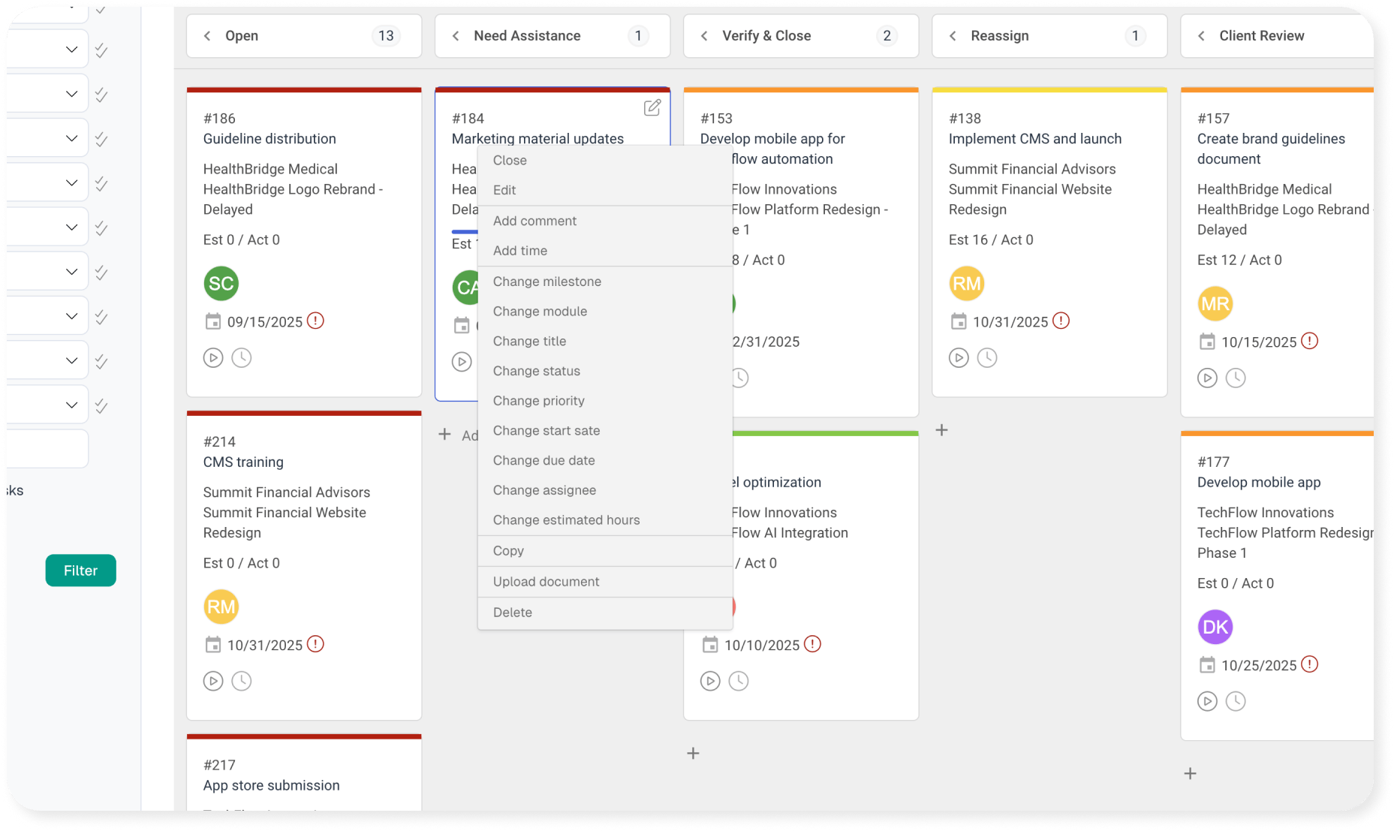The width and height of the screenshot is (1394, 831).
Task: Toggle the double-check mark directly above the empty sidebar field
Action: 101,406
